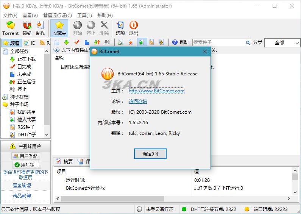Start the task with 开始 button

[78, 28]
